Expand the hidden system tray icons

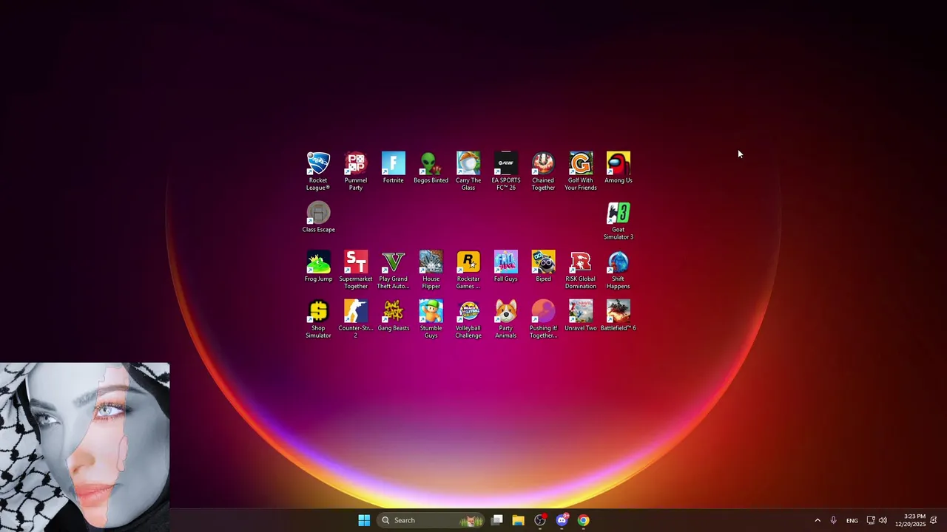[818, 520]
